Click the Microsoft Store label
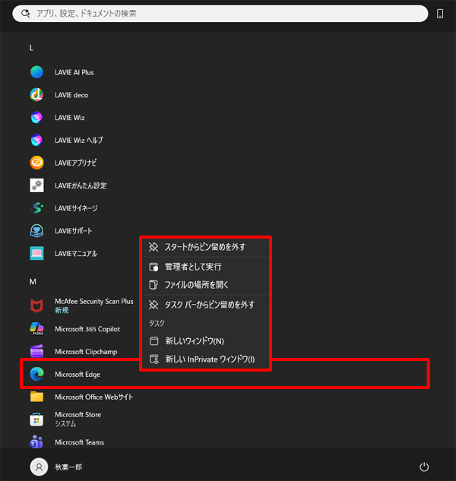Screen dimensions: 456x481 (x=78, y=414)
